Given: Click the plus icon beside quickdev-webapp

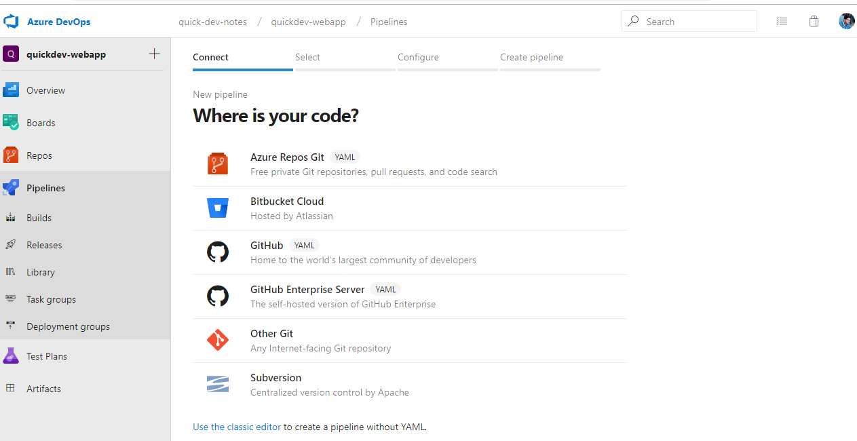Looking at the screenshot, I should pos(155,54).
